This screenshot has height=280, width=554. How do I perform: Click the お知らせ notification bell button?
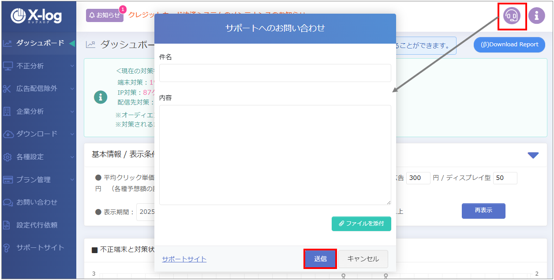coord(105,15)
